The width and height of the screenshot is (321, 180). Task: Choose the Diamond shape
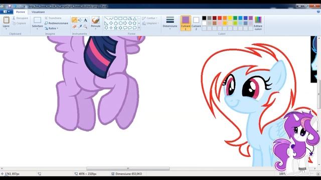click(111, 23)
